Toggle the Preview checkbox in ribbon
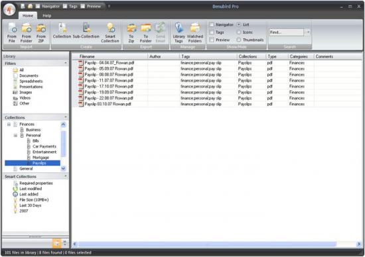Screen dimensions: 365x257 point(212,40)
